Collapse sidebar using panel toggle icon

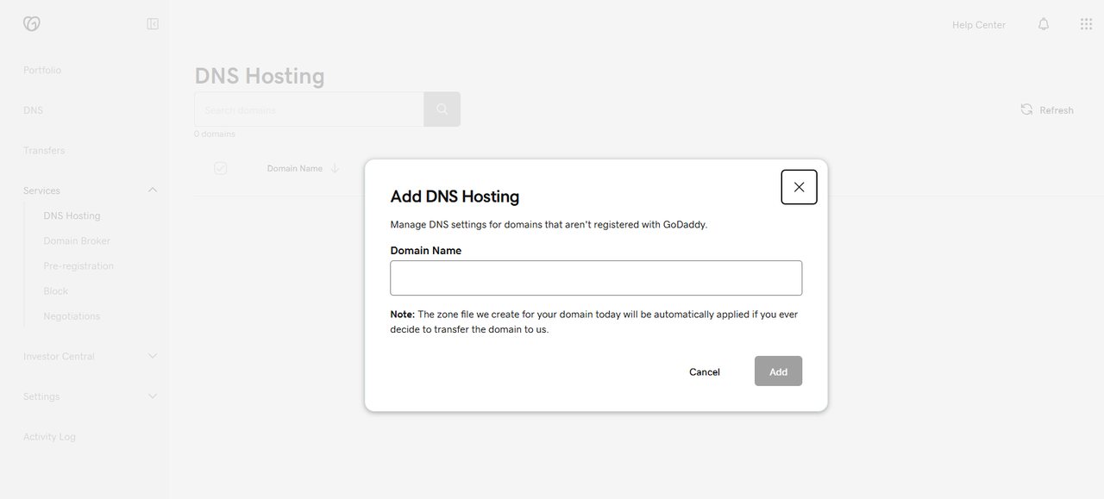click(153, 24)
